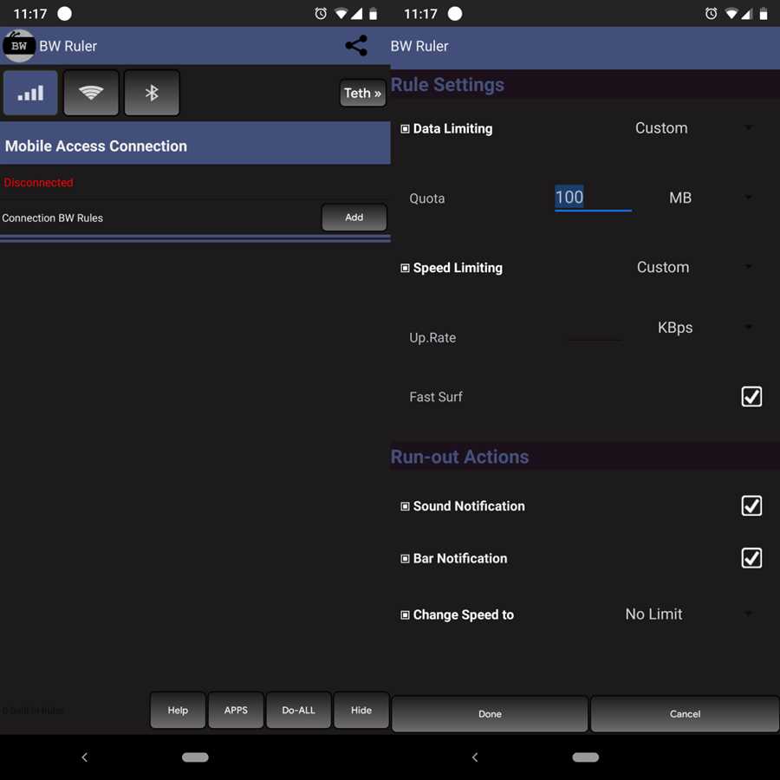The image size is (780, 780).
Task: Open the Teth » tethering section
Action: tap(362, 93)
